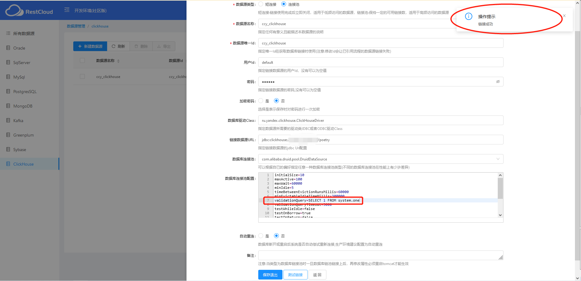Click the 密码 input field

[381, 82]
